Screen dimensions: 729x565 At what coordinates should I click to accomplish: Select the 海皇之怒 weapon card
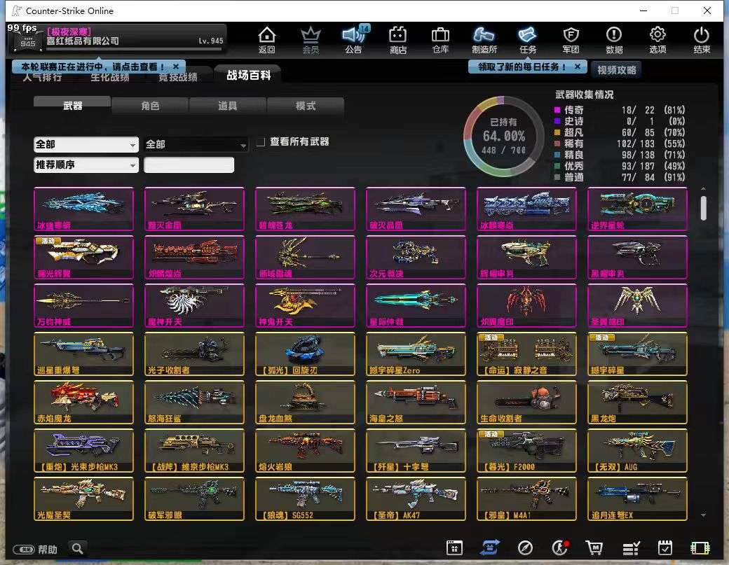[416, 402]
